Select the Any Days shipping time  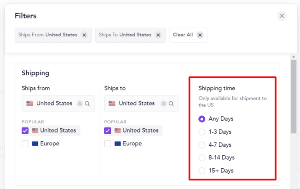click(x=202, y=119)
